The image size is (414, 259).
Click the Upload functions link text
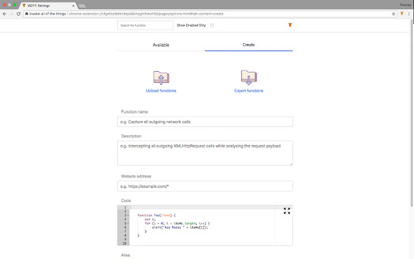(x=161, y=91)
